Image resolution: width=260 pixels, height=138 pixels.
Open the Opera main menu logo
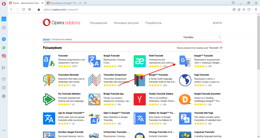4,3
